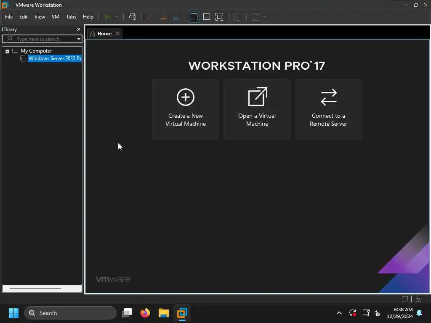The image size is (431, 323).
Task: Click Create a New Virtual Machine
Action: tap(186, 109)
